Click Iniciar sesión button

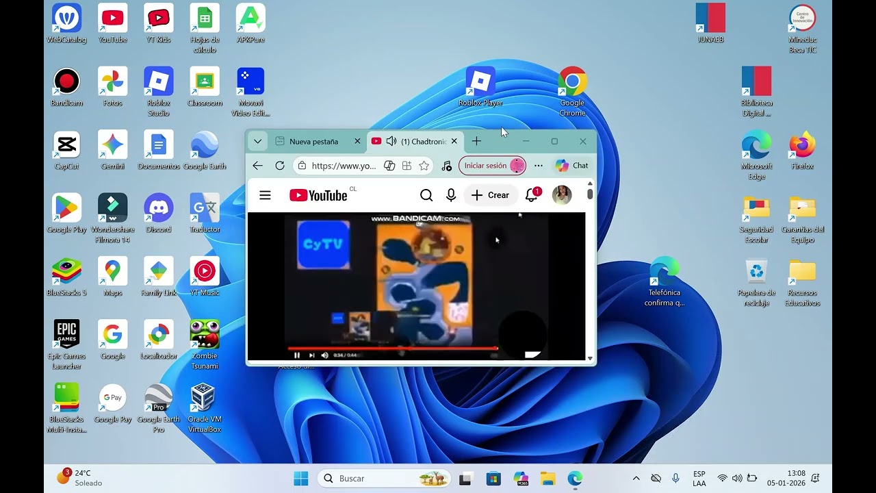click(x=493, y=166)
